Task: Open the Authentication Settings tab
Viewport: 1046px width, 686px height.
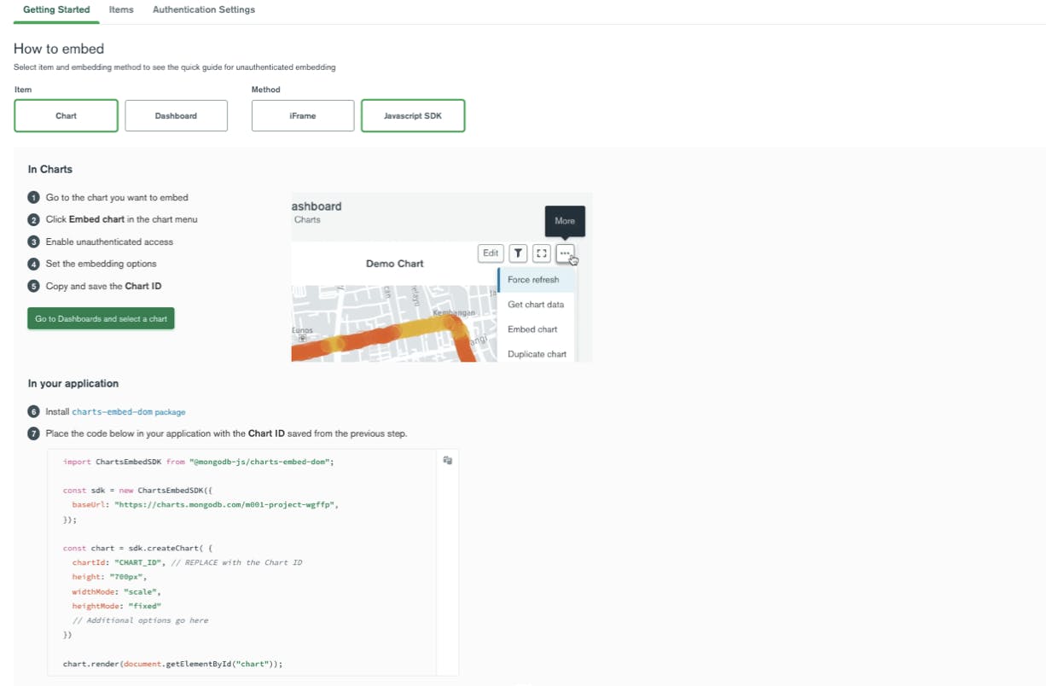Action: (203, 10)
